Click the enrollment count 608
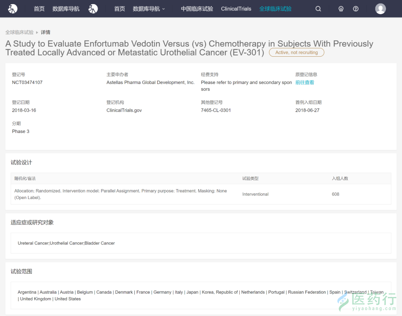This screenshot has height=316, width=402. pos(335,194)
